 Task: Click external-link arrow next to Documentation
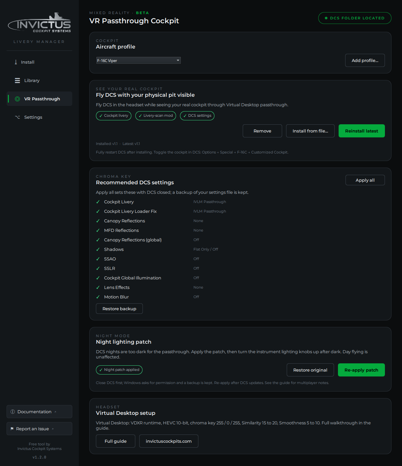pos(55,412)
